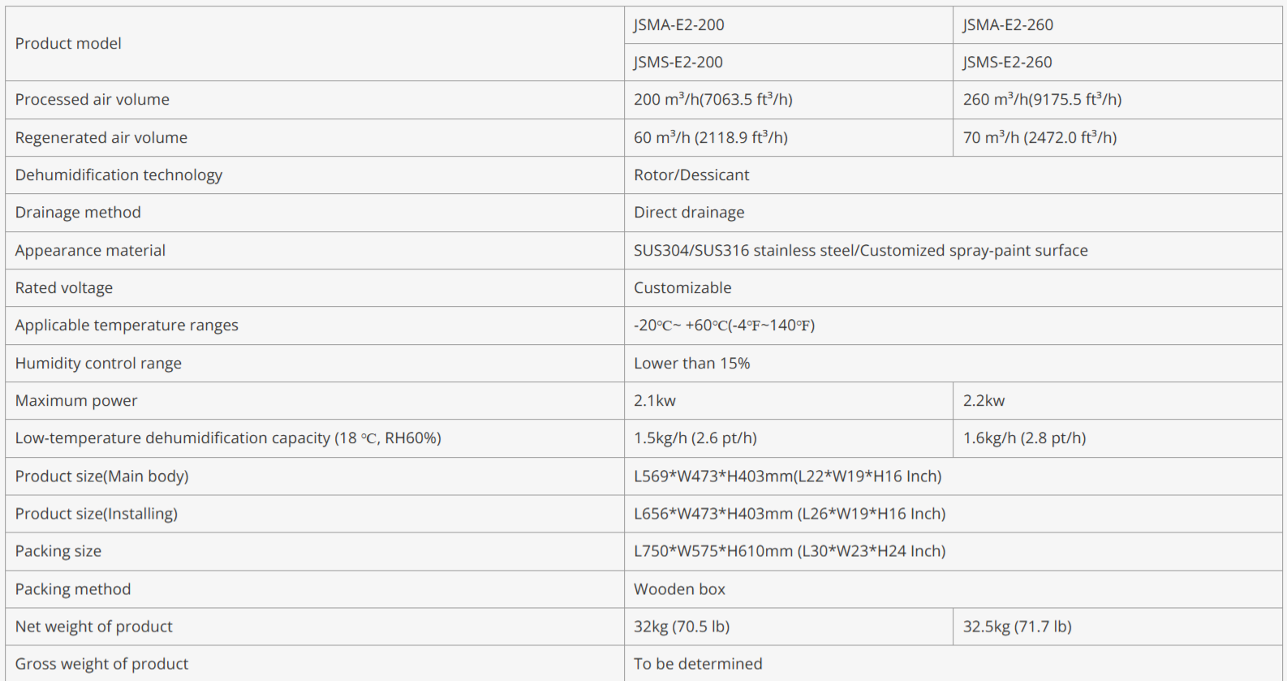Select the JSMS-E2-260 model cell
This screenshot has width=1287, height=681.
click(x=1007, y=62)
